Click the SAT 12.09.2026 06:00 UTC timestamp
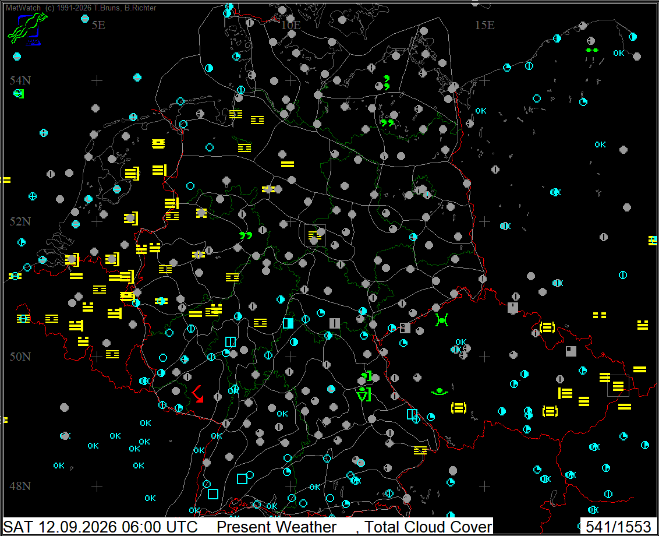 pyautogui.click(x=101, y=527)
